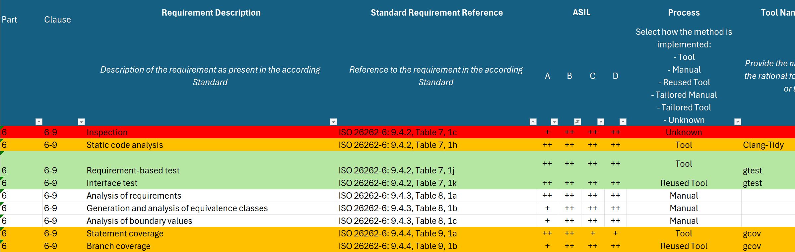Click 'Manual' in the equivalence classes row
Screen dimensions: 795x252
click(x=684, y=208)
